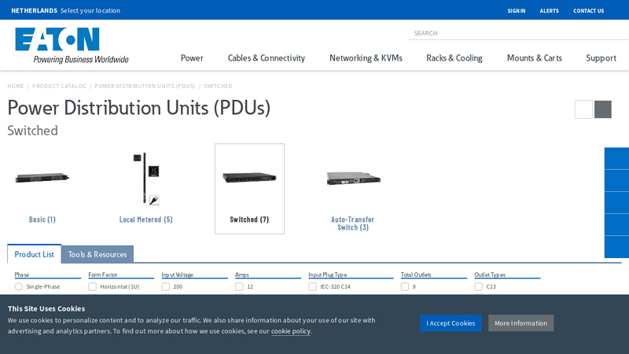629x354 pixels.
Task: Click the Eaton logo
Action: coord(72,46)
